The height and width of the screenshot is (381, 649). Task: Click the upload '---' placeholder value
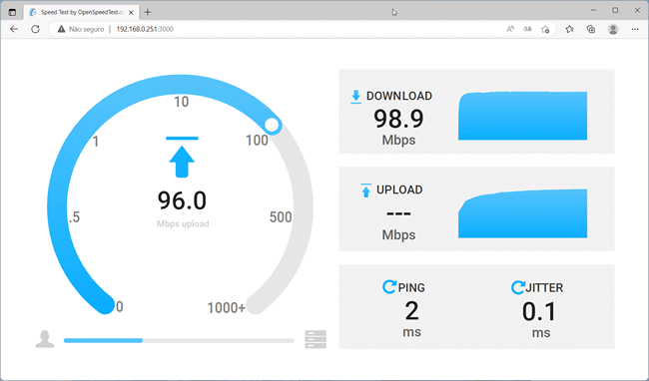(398, 213)
